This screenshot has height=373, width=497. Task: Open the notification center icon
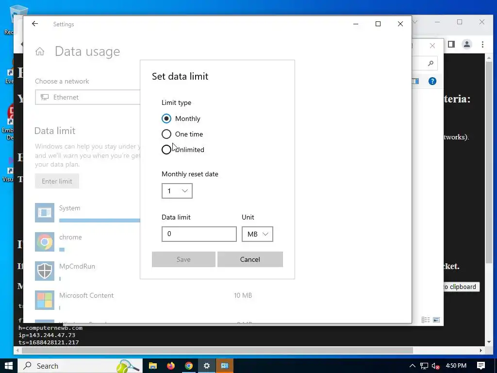[481, 366]
